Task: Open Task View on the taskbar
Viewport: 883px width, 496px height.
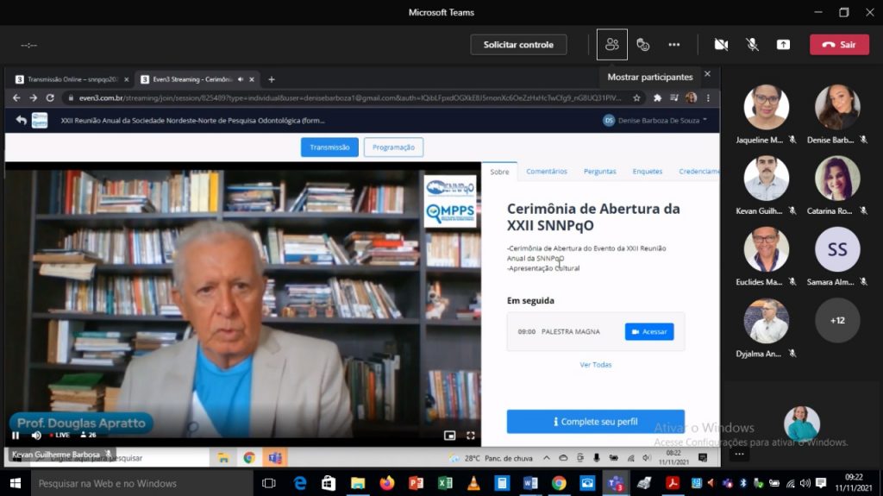Action: (x=269, y=484)
